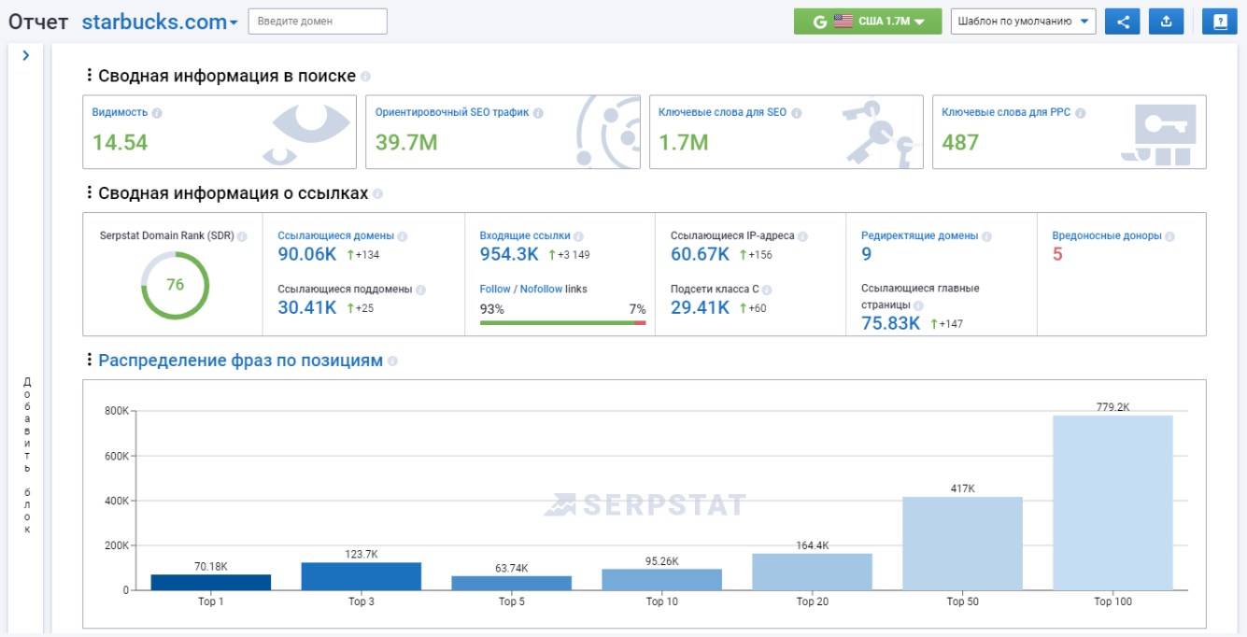This screenshot has height=637, width=1247.
Task: Click the 779.2K label above Top 100
Action: [1113, 407]
